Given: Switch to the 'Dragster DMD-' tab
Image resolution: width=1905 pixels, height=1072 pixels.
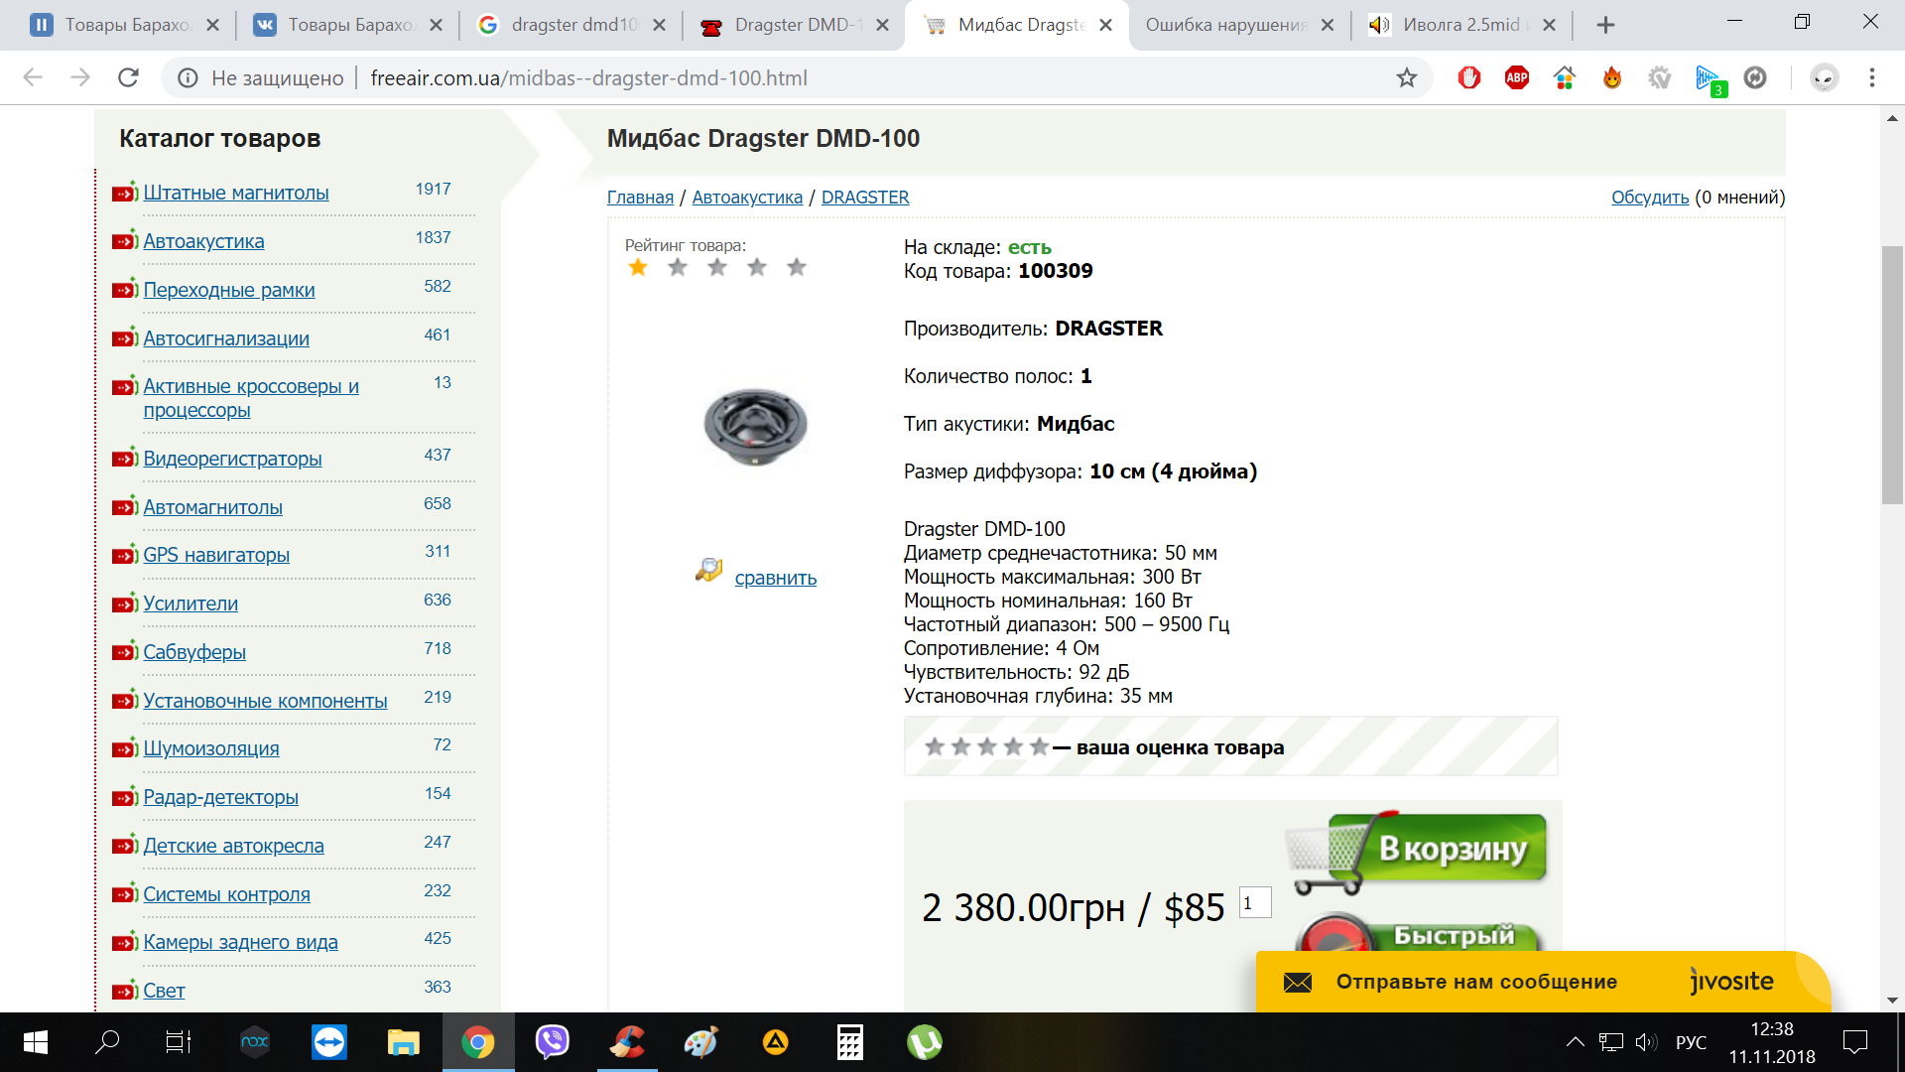Looking at the screenshot, I should 793,25.
